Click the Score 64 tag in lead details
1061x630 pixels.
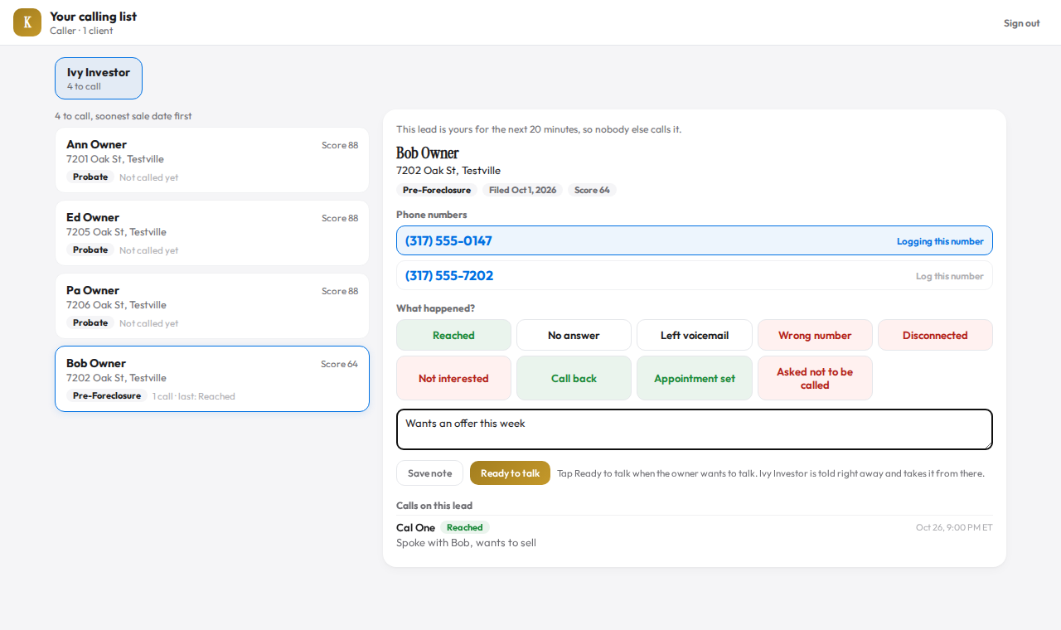click(592, 190)
